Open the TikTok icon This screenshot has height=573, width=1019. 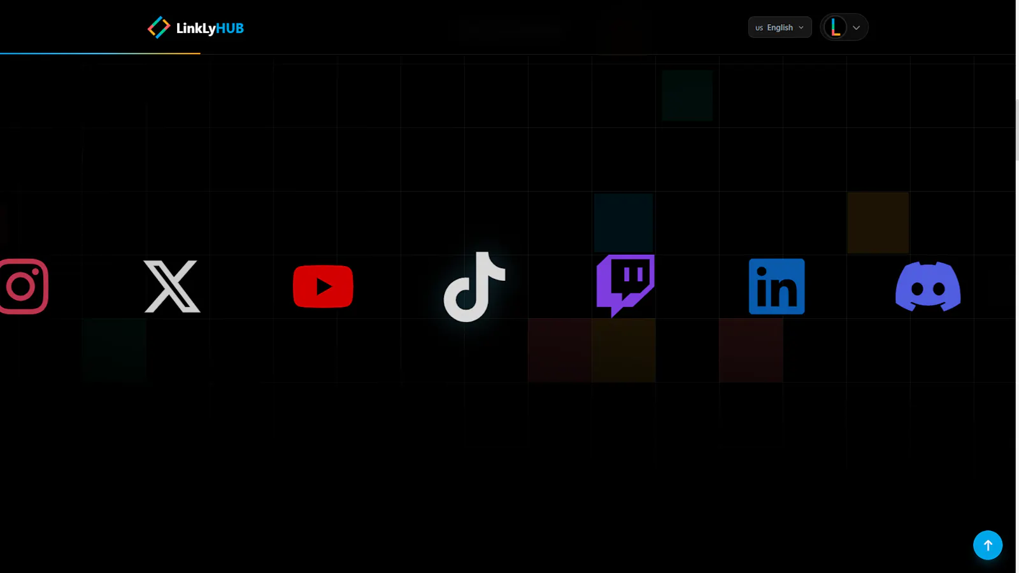pyautogui.click(x=474, y=286)
